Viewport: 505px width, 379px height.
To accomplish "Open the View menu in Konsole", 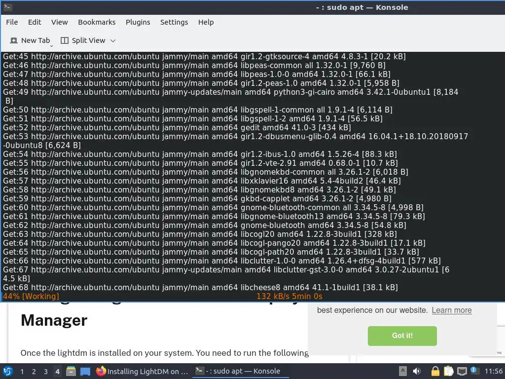I will pos(60,22).
